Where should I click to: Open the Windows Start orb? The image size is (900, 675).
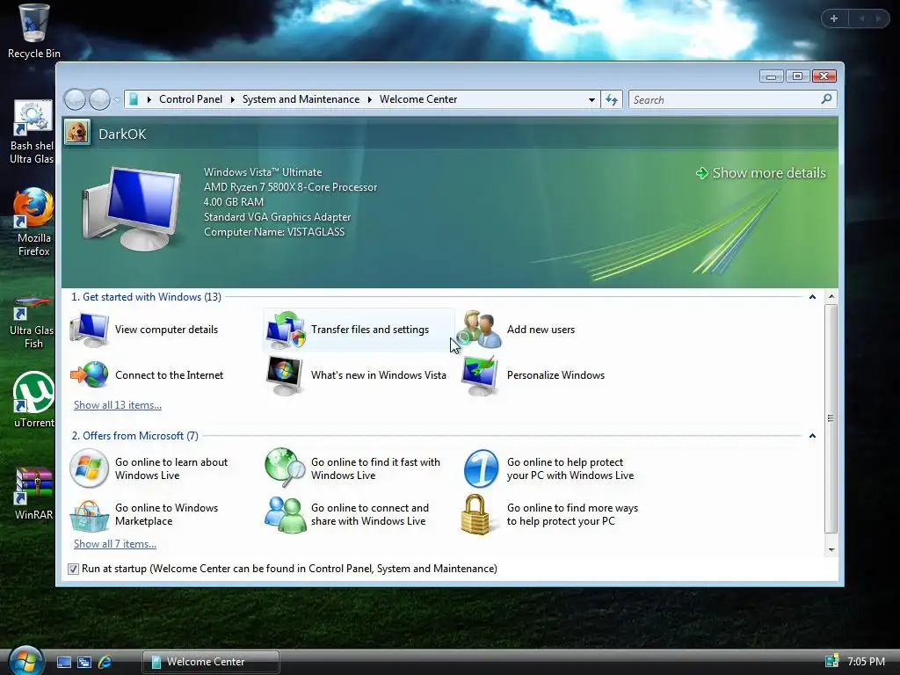[x=25, y=660]
